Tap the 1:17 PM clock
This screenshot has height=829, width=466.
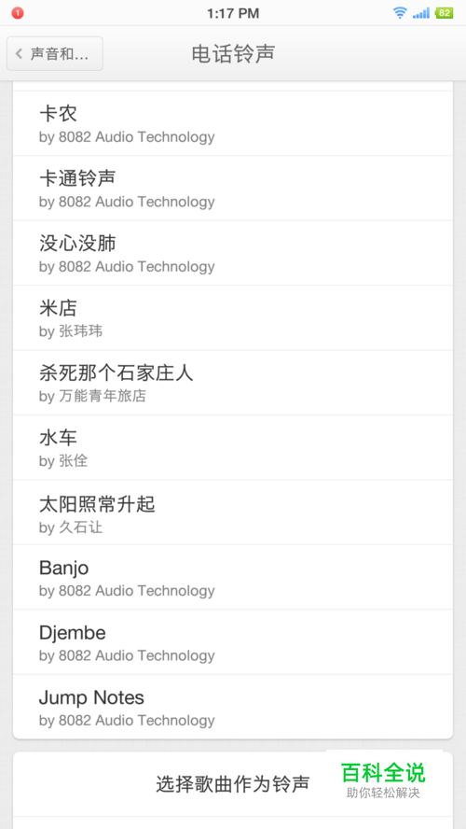233,13
